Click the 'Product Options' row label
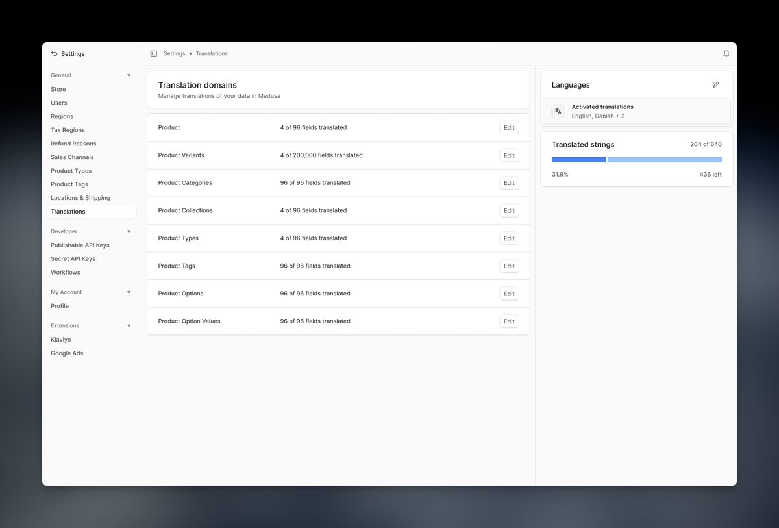Screen dimensions: 779x528 click(x=181, y=294)
